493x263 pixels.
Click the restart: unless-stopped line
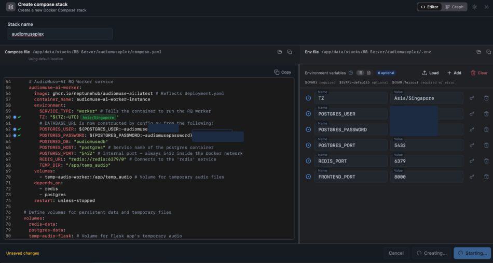coord(64,200)
